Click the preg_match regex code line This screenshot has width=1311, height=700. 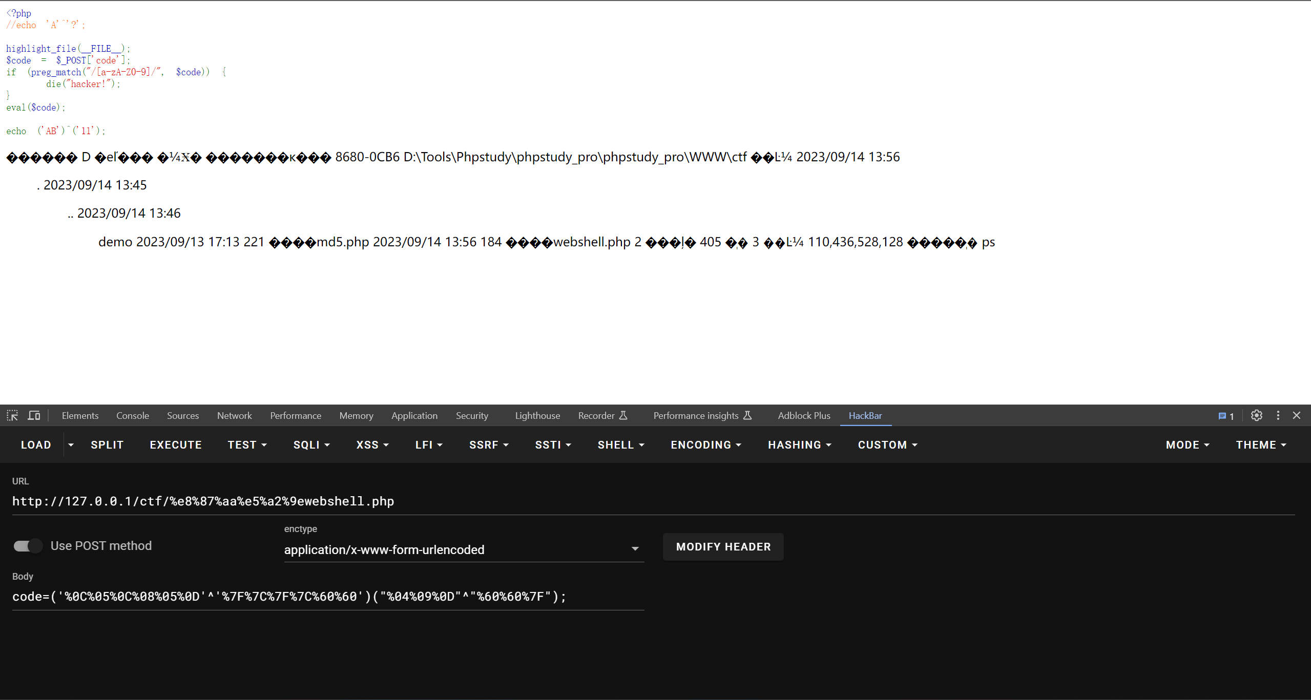click(116, 72)
